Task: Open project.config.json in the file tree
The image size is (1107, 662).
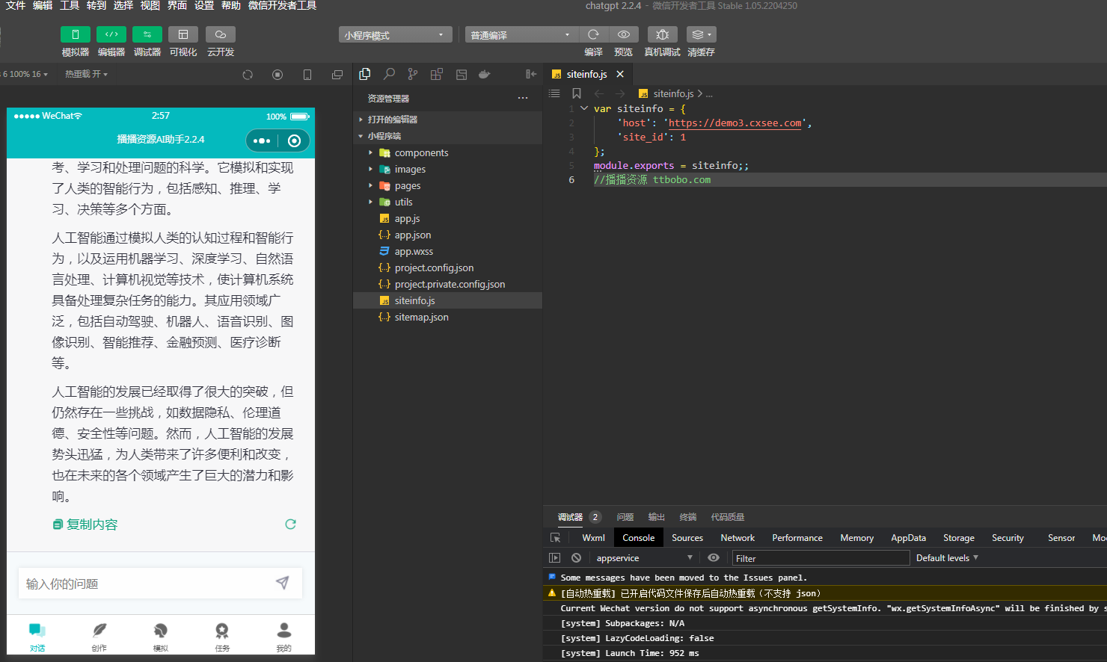Action: click(447, 267)
